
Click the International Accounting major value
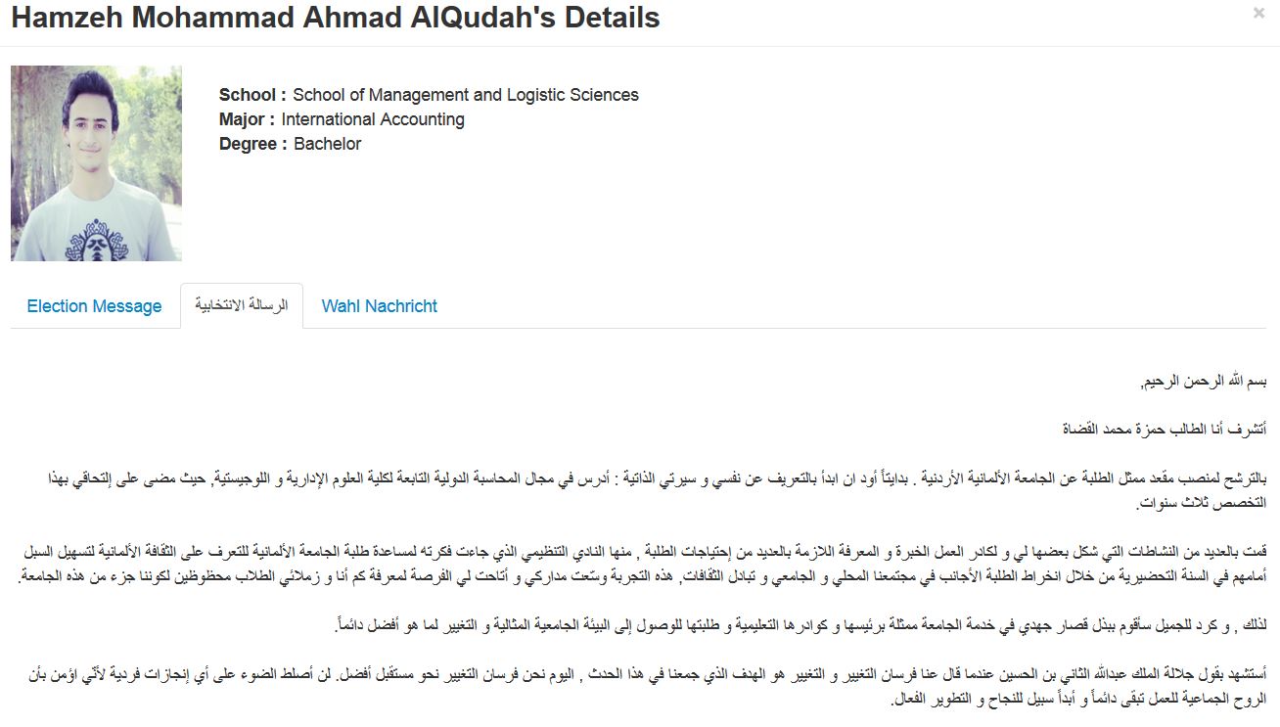pyautogui.click(x=373, y=119)
